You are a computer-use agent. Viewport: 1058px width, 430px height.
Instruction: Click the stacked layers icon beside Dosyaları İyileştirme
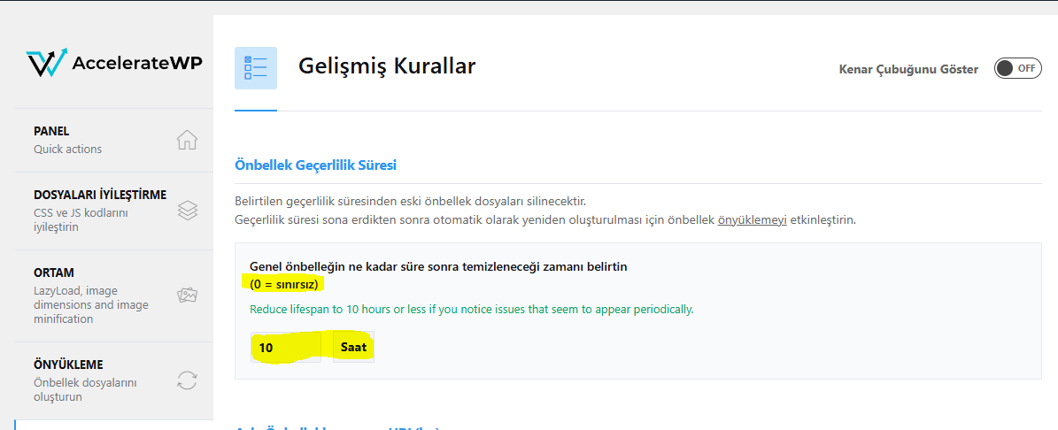[187, 211]
